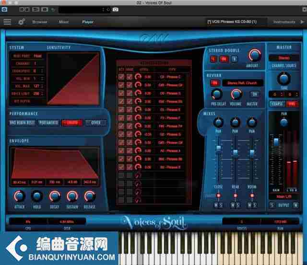
Task: Switch to the Mixer tab
Action: click(x=64, y=22)
